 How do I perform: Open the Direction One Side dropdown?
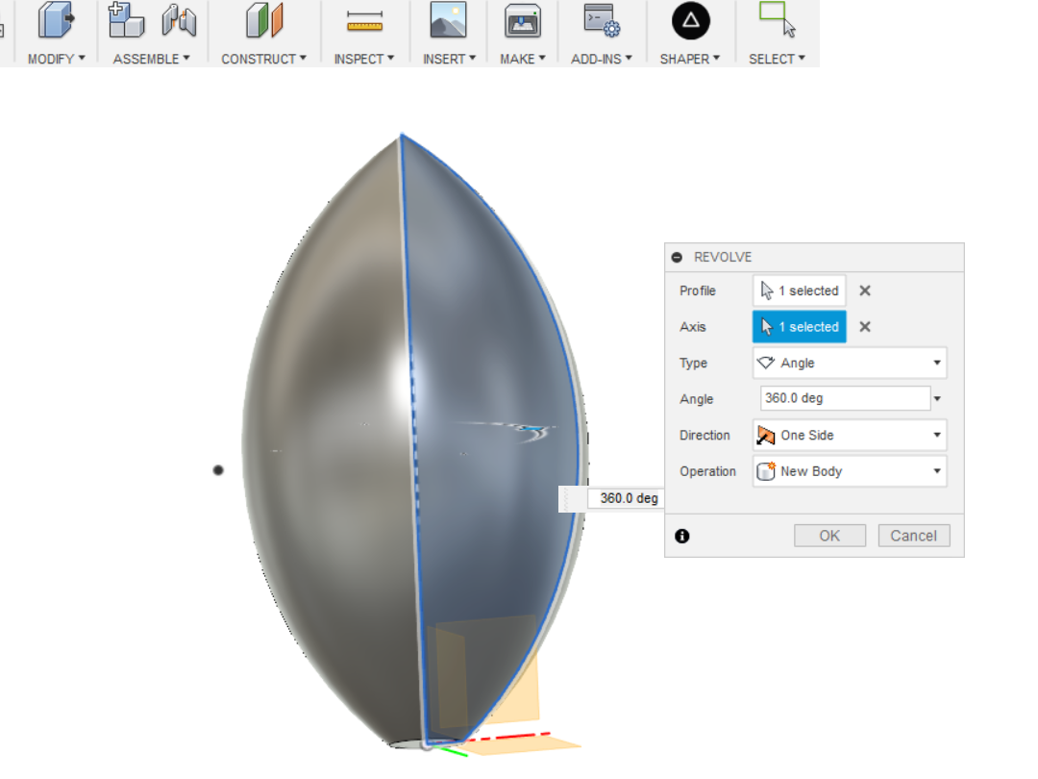pyautogui.click(x=850, y=436)
